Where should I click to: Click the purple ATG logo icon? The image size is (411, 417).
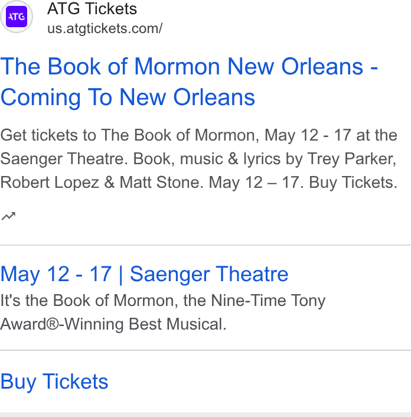click(x=17, y=17)
